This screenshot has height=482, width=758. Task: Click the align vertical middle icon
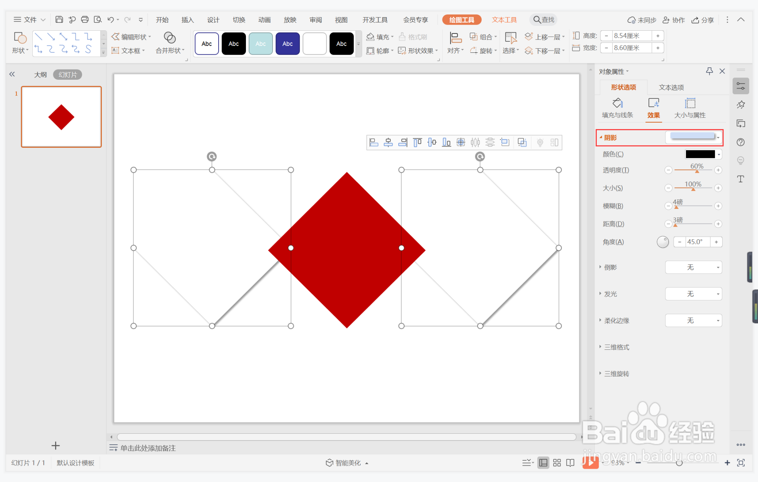click(432, 142)
